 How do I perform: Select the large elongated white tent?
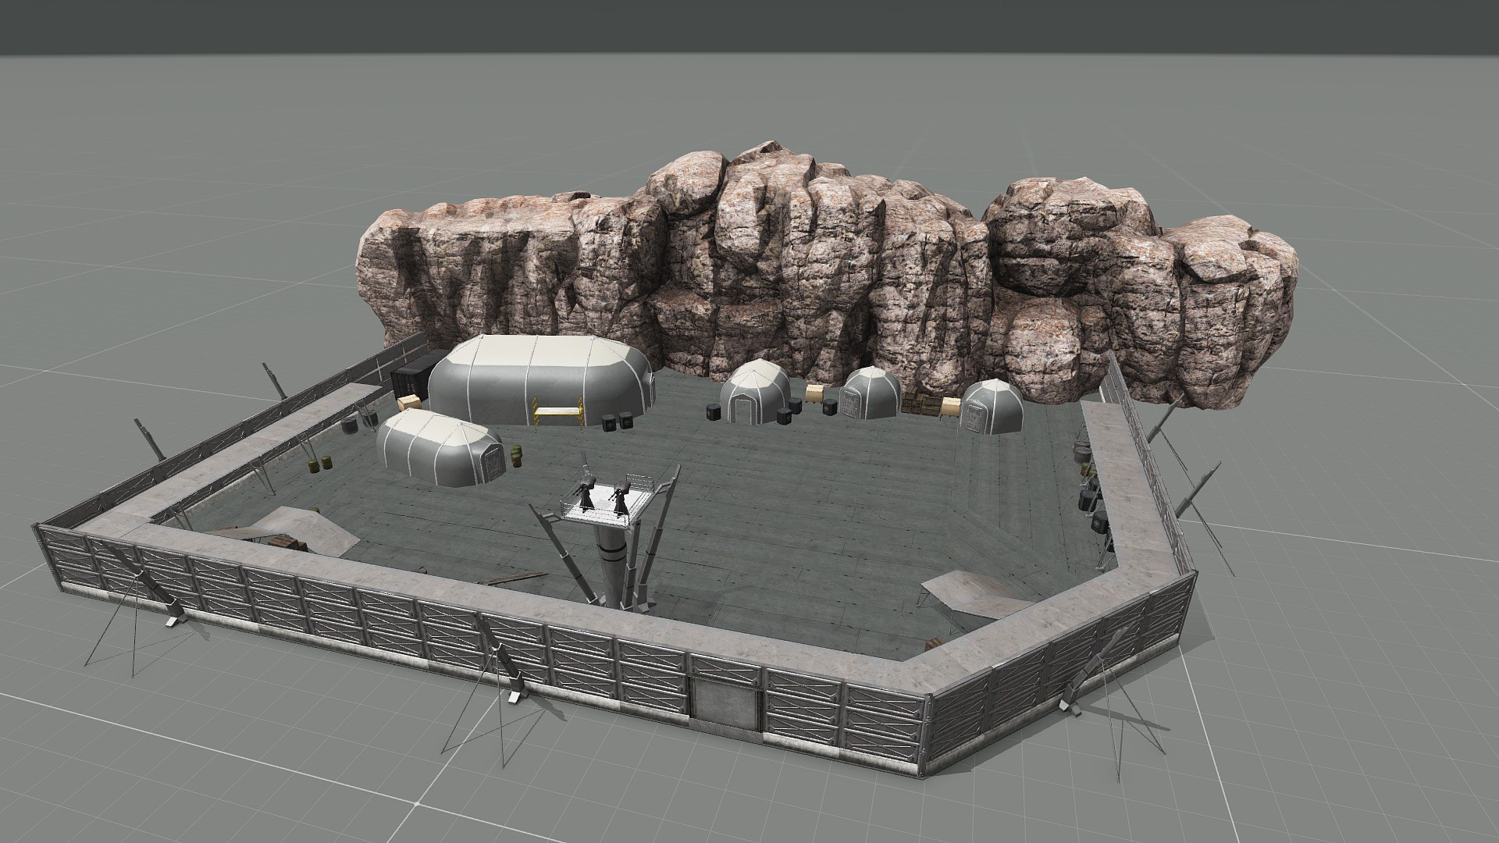[x=540, y=379]
